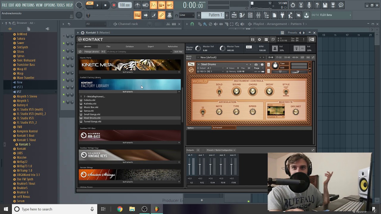Open FL Studio OPTIONS menu
381x214 pixels.
coord(50,5)
